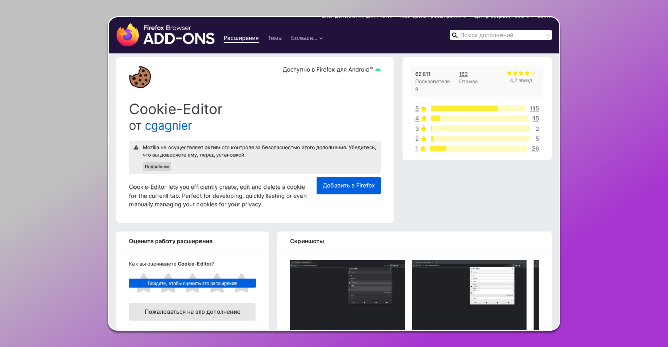
Task: Switch to the Темы tab
Action: [x=275, y=38]
